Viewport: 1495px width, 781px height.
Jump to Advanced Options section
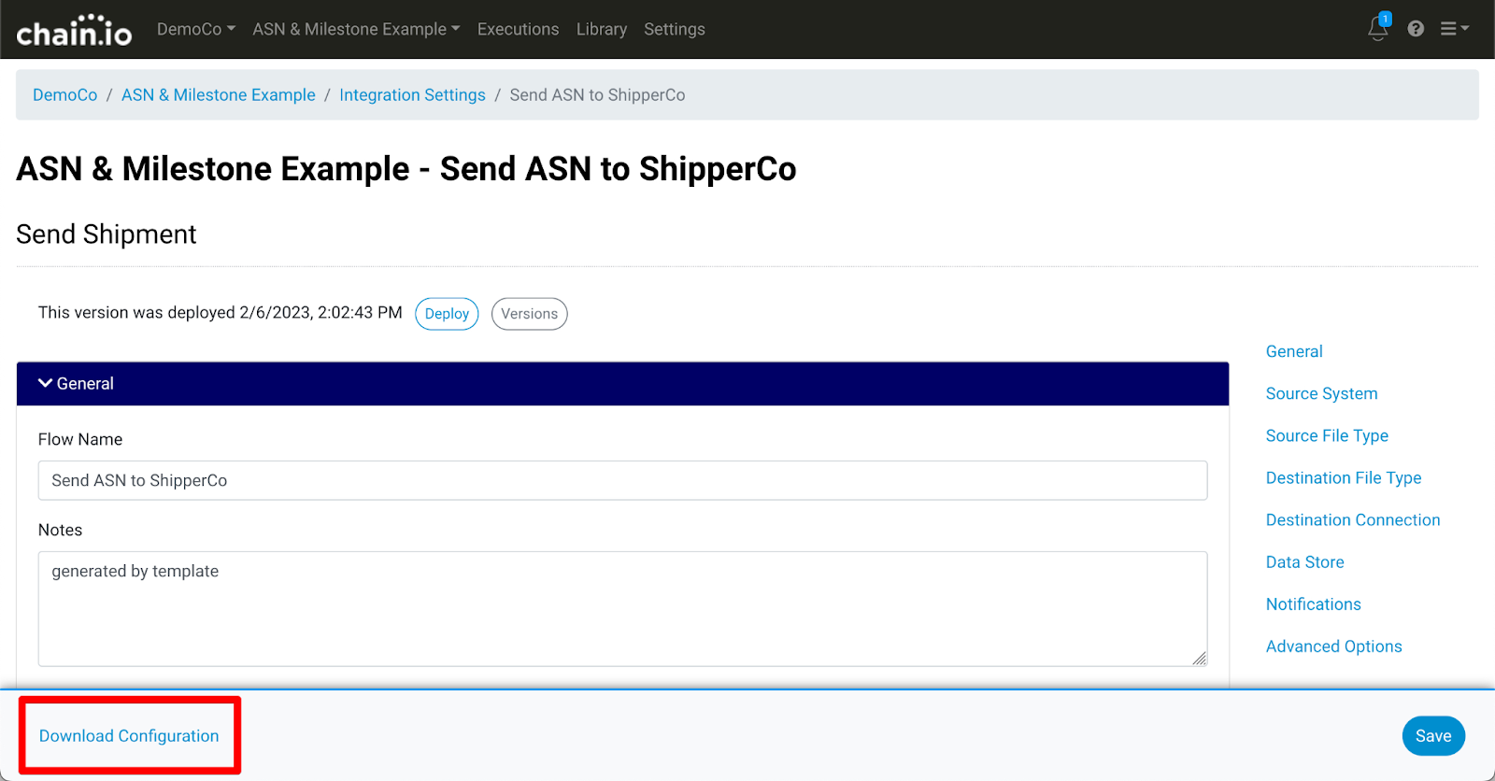pyautogui.click(x=1333, y=646)
